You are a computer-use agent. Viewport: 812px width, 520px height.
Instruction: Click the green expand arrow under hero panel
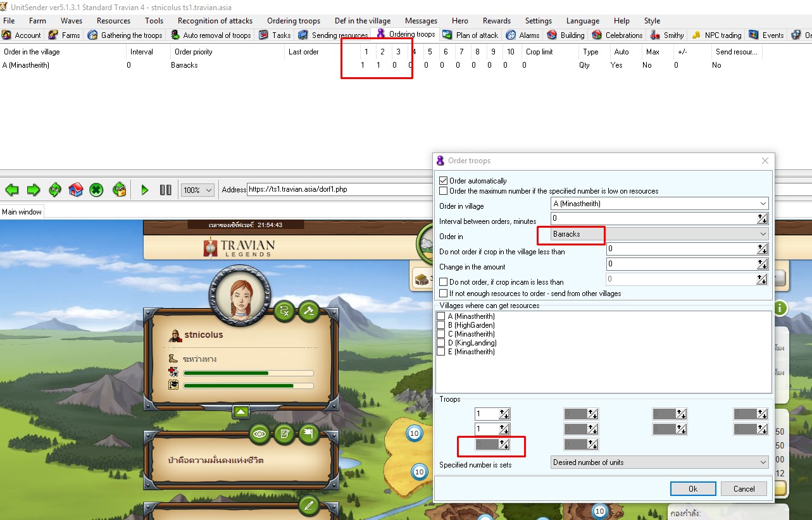pos(240,412)
